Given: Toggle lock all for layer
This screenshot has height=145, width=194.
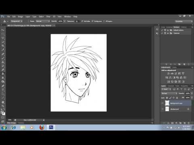Looking at the screenshot, I should click(x=177, y=98).
